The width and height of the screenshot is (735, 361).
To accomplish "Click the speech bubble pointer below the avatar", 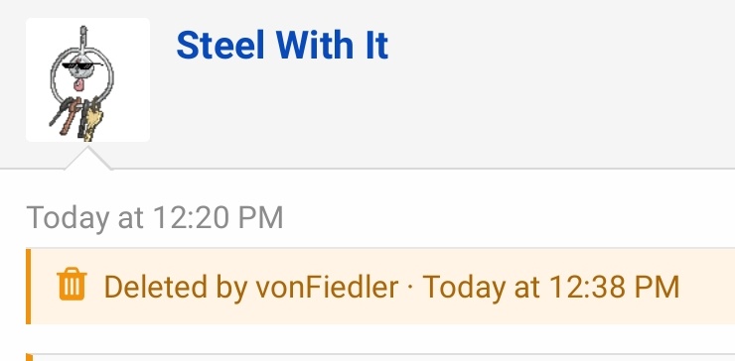I will [87, 159].
